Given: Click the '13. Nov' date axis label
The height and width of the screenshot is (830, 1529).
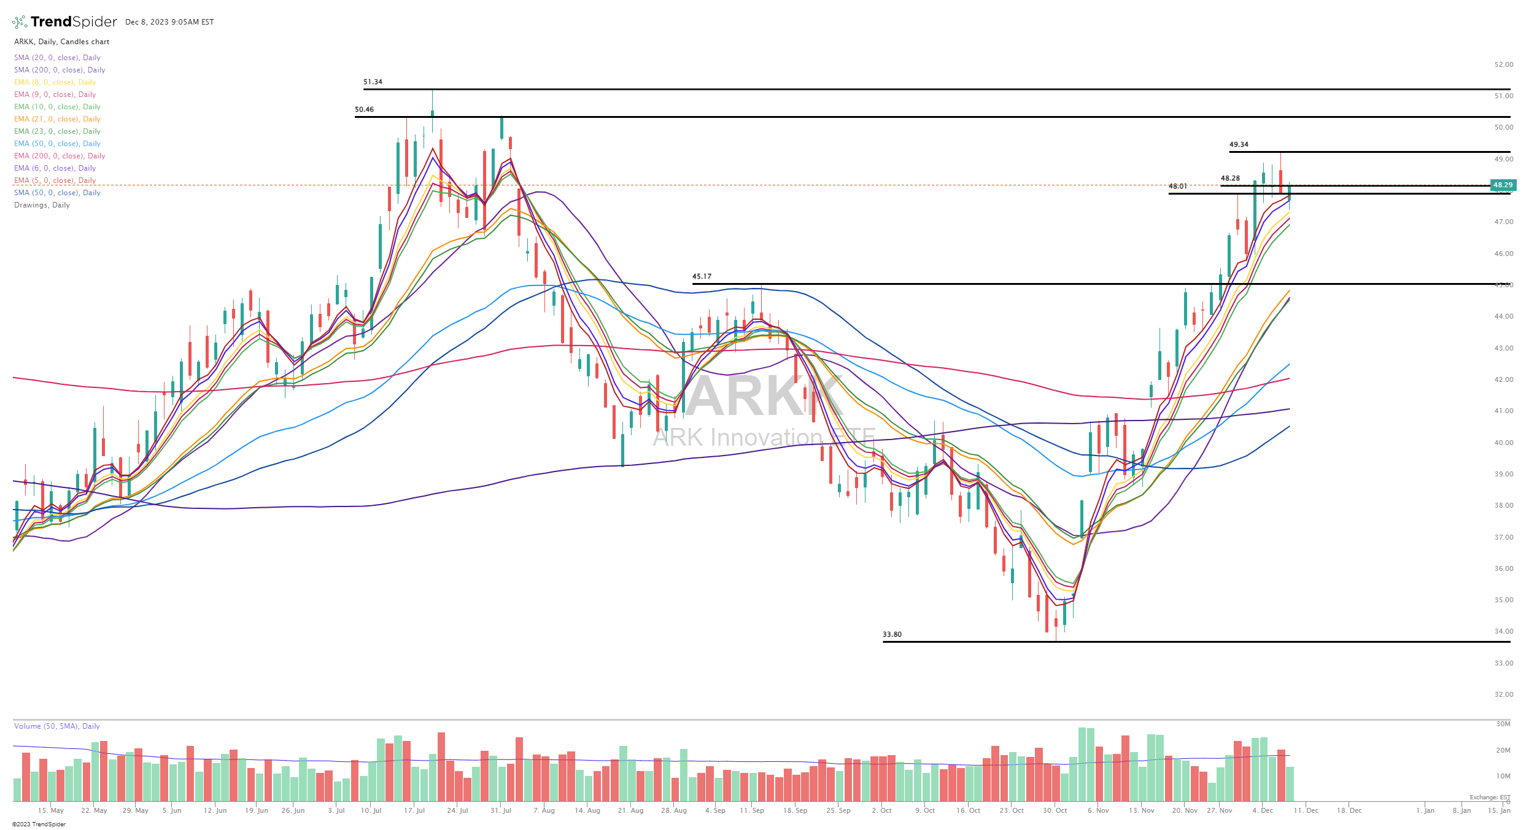Looking at the screenshot, I should click(x=1142, y=810).
